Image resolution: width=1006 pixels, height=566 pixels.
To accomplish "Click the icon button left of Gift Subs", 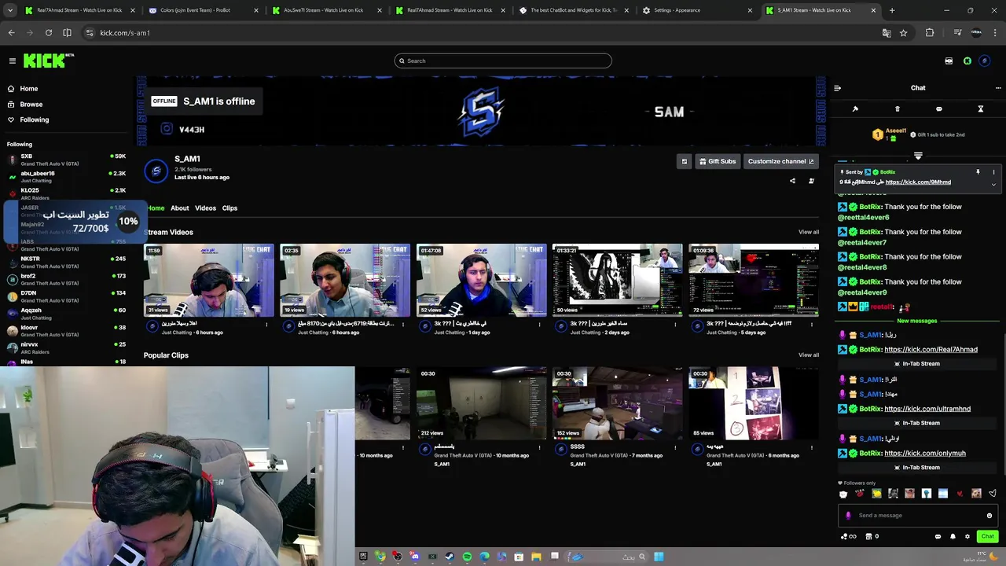I will click(x=684, y=161).
